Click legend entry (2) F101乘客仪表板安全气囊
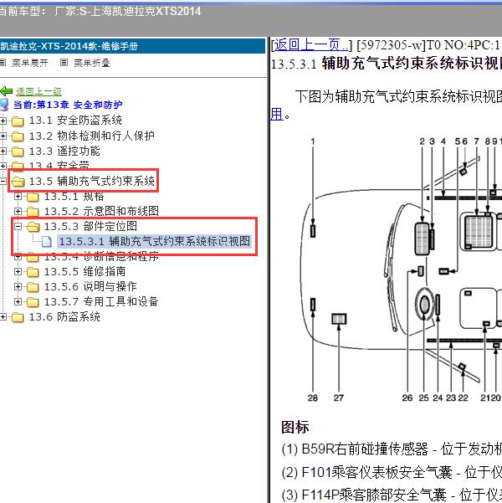502x503 pixels. coord(392,473)
